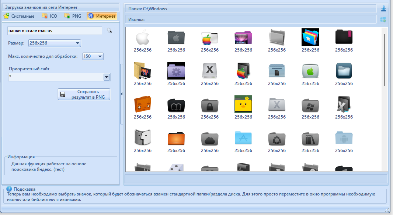The height and width of the screenshot is (215, 393).
Task: Select the yellow duck icon
Action: click(243, 104)
